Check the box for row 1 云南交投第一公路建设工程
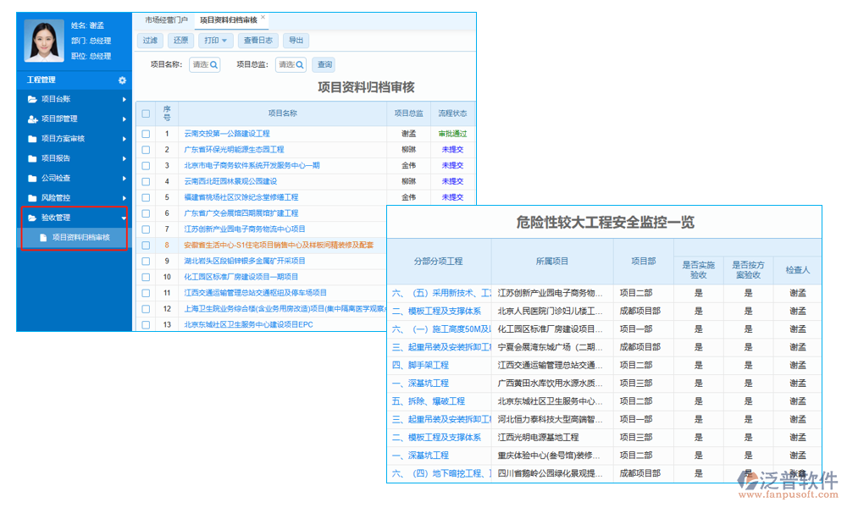847x508 pixels. [146, 134]
